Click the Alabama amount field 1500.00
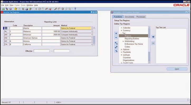 coord(51,31)
